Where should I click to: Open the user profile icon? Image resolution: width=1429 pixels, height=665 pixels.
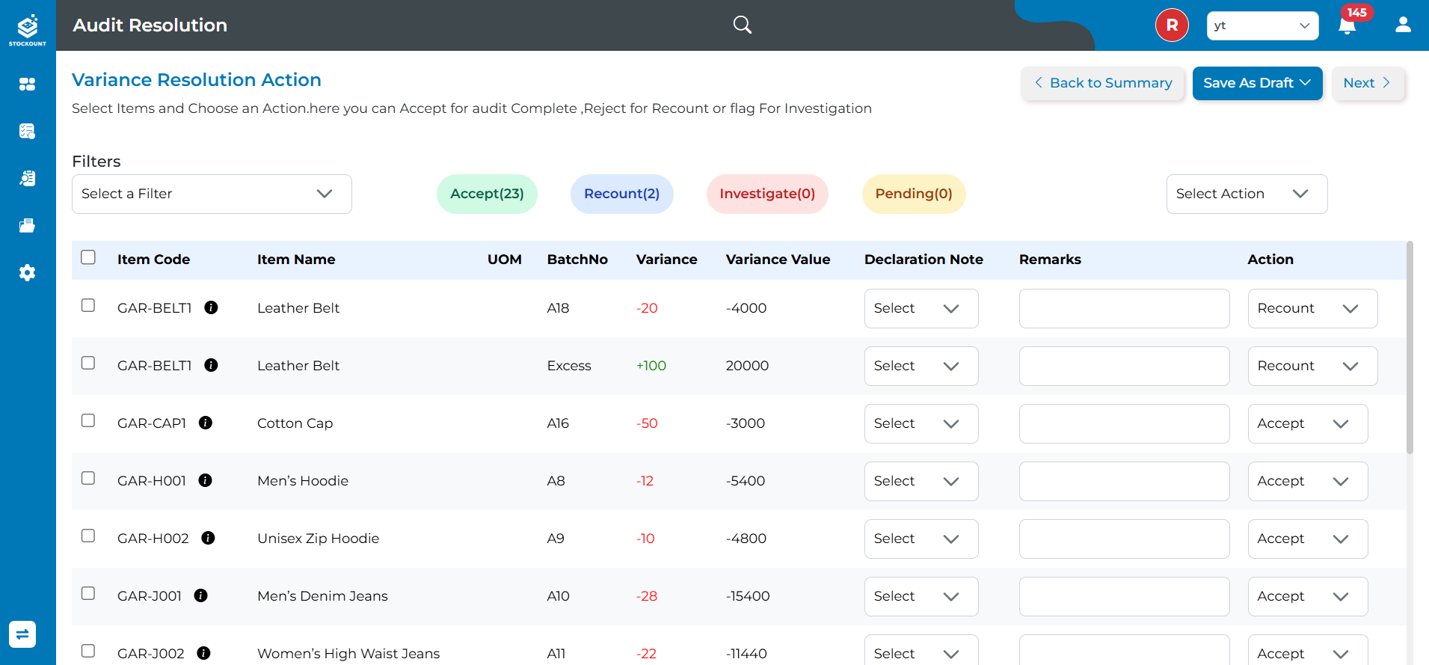tap(1403, 25)
